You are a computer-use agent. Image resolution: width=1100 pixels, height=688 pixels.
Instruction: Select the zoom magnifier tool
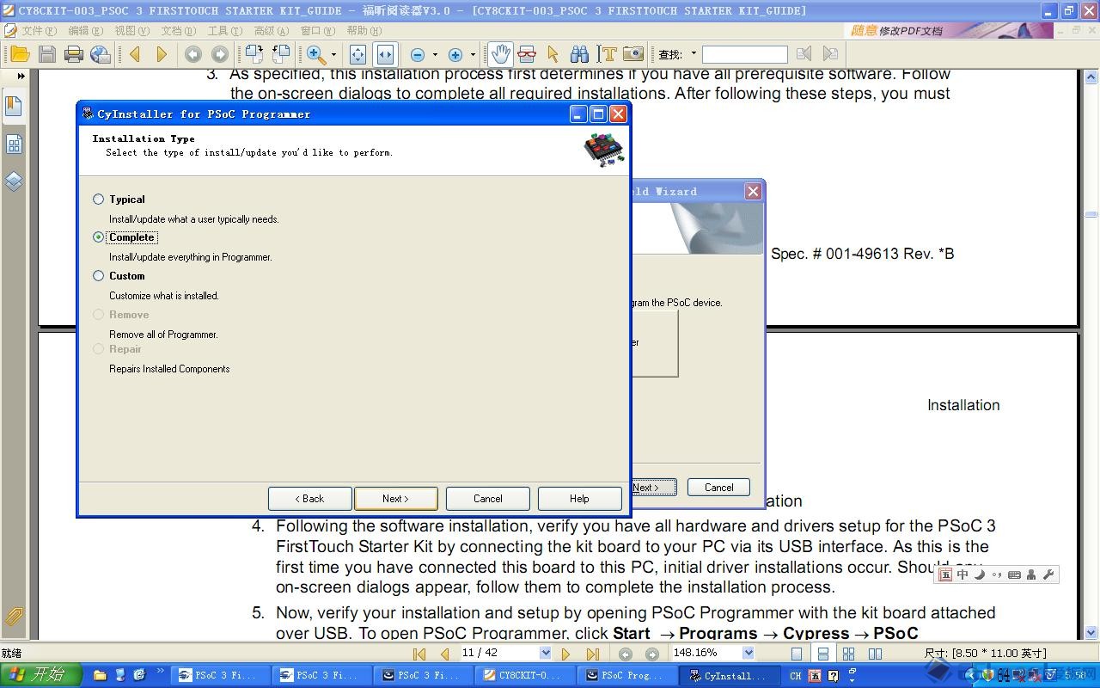(316, 54)
